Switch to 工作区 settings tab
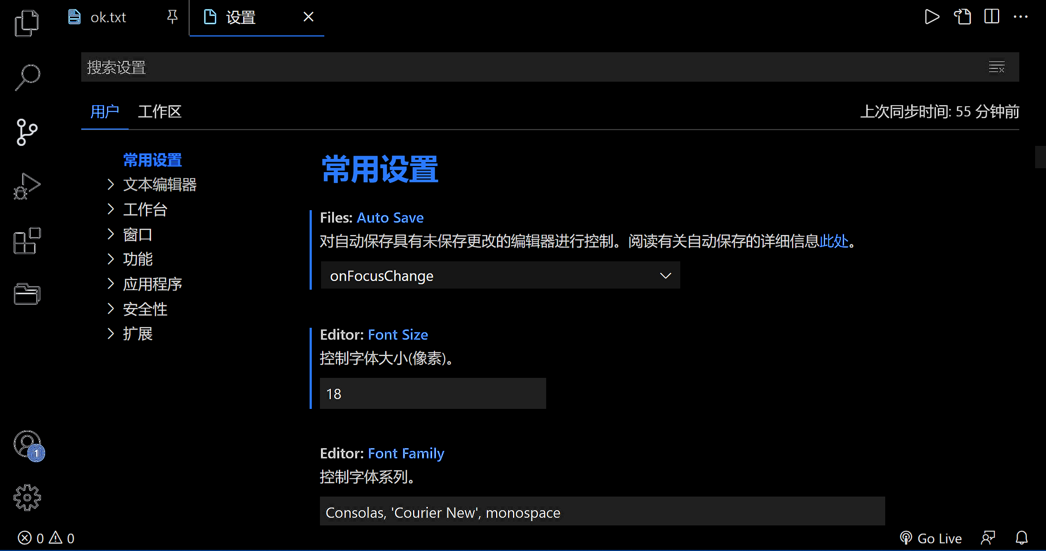Image resolution: width=1046 pixels, height=551 pixels. pyautogui.click(x=160, y=112)
